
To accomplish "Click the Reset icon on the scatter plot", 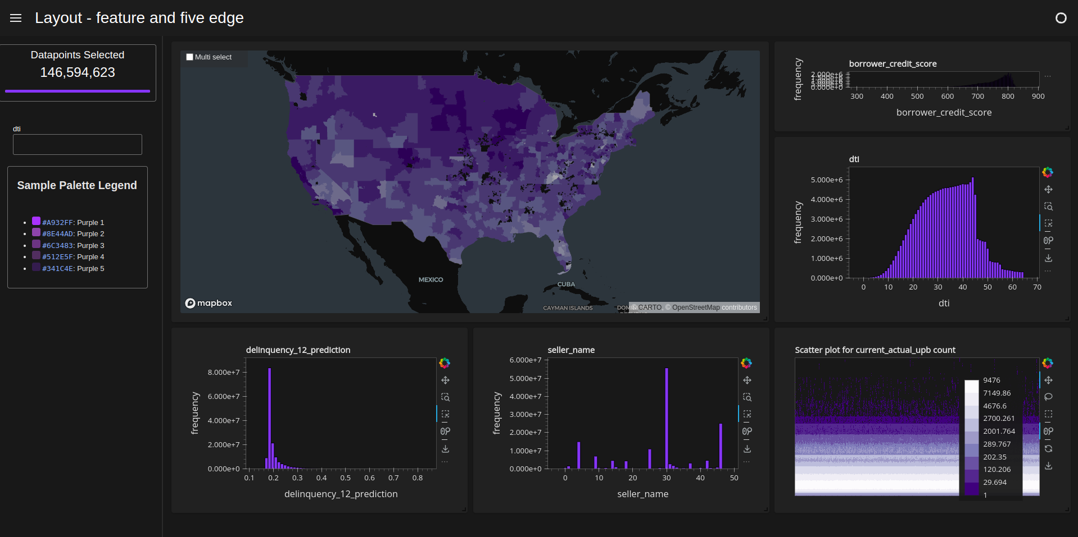I will click(1048, 449).
